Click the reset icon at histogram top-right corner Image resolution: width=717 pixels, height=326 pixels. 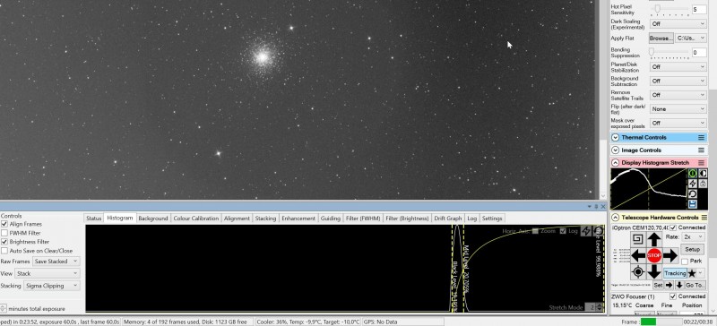(x=599, y=231)
